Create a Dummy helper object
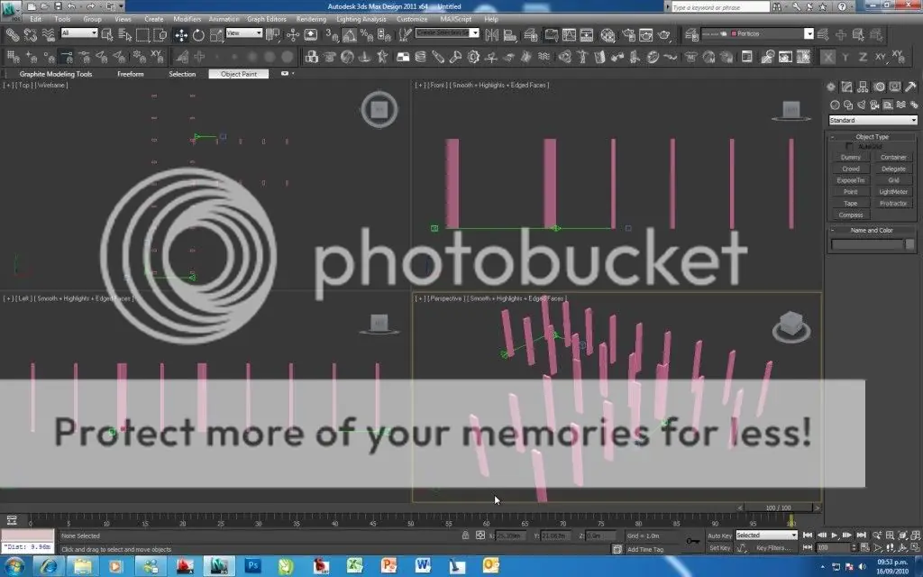This screenshot has height=577, width=923. point(851,157)
